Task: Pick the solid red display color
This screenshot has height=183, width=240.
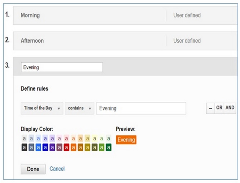Action: (66, 147)
